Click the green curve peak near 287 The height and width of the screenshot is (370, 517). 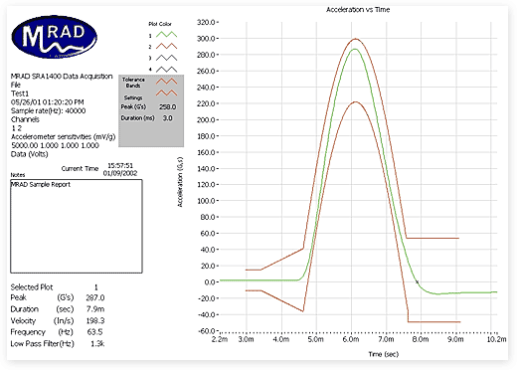tap(355, 49)
